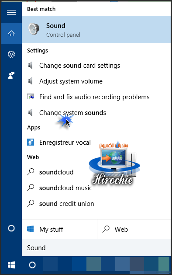Click the Web section header
Image resolution: width=172 pixels, height=275 pixels.
(33, 157)
